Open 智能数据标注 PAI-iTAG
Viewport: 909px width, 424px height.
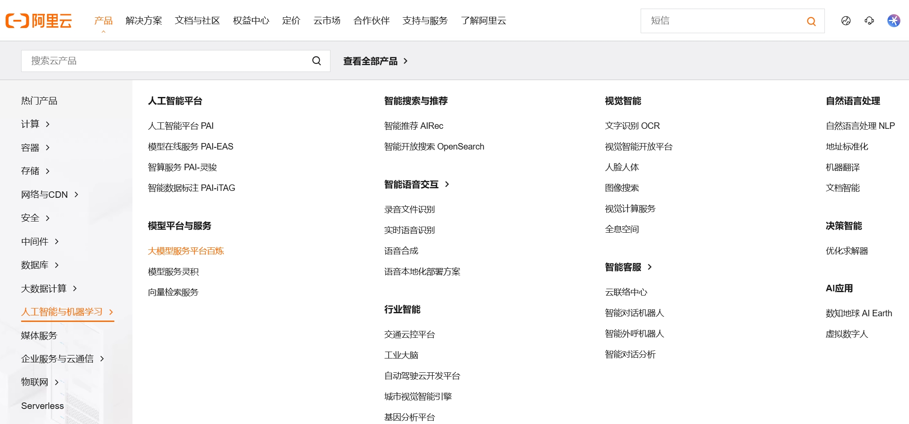[x=192, y=188]
